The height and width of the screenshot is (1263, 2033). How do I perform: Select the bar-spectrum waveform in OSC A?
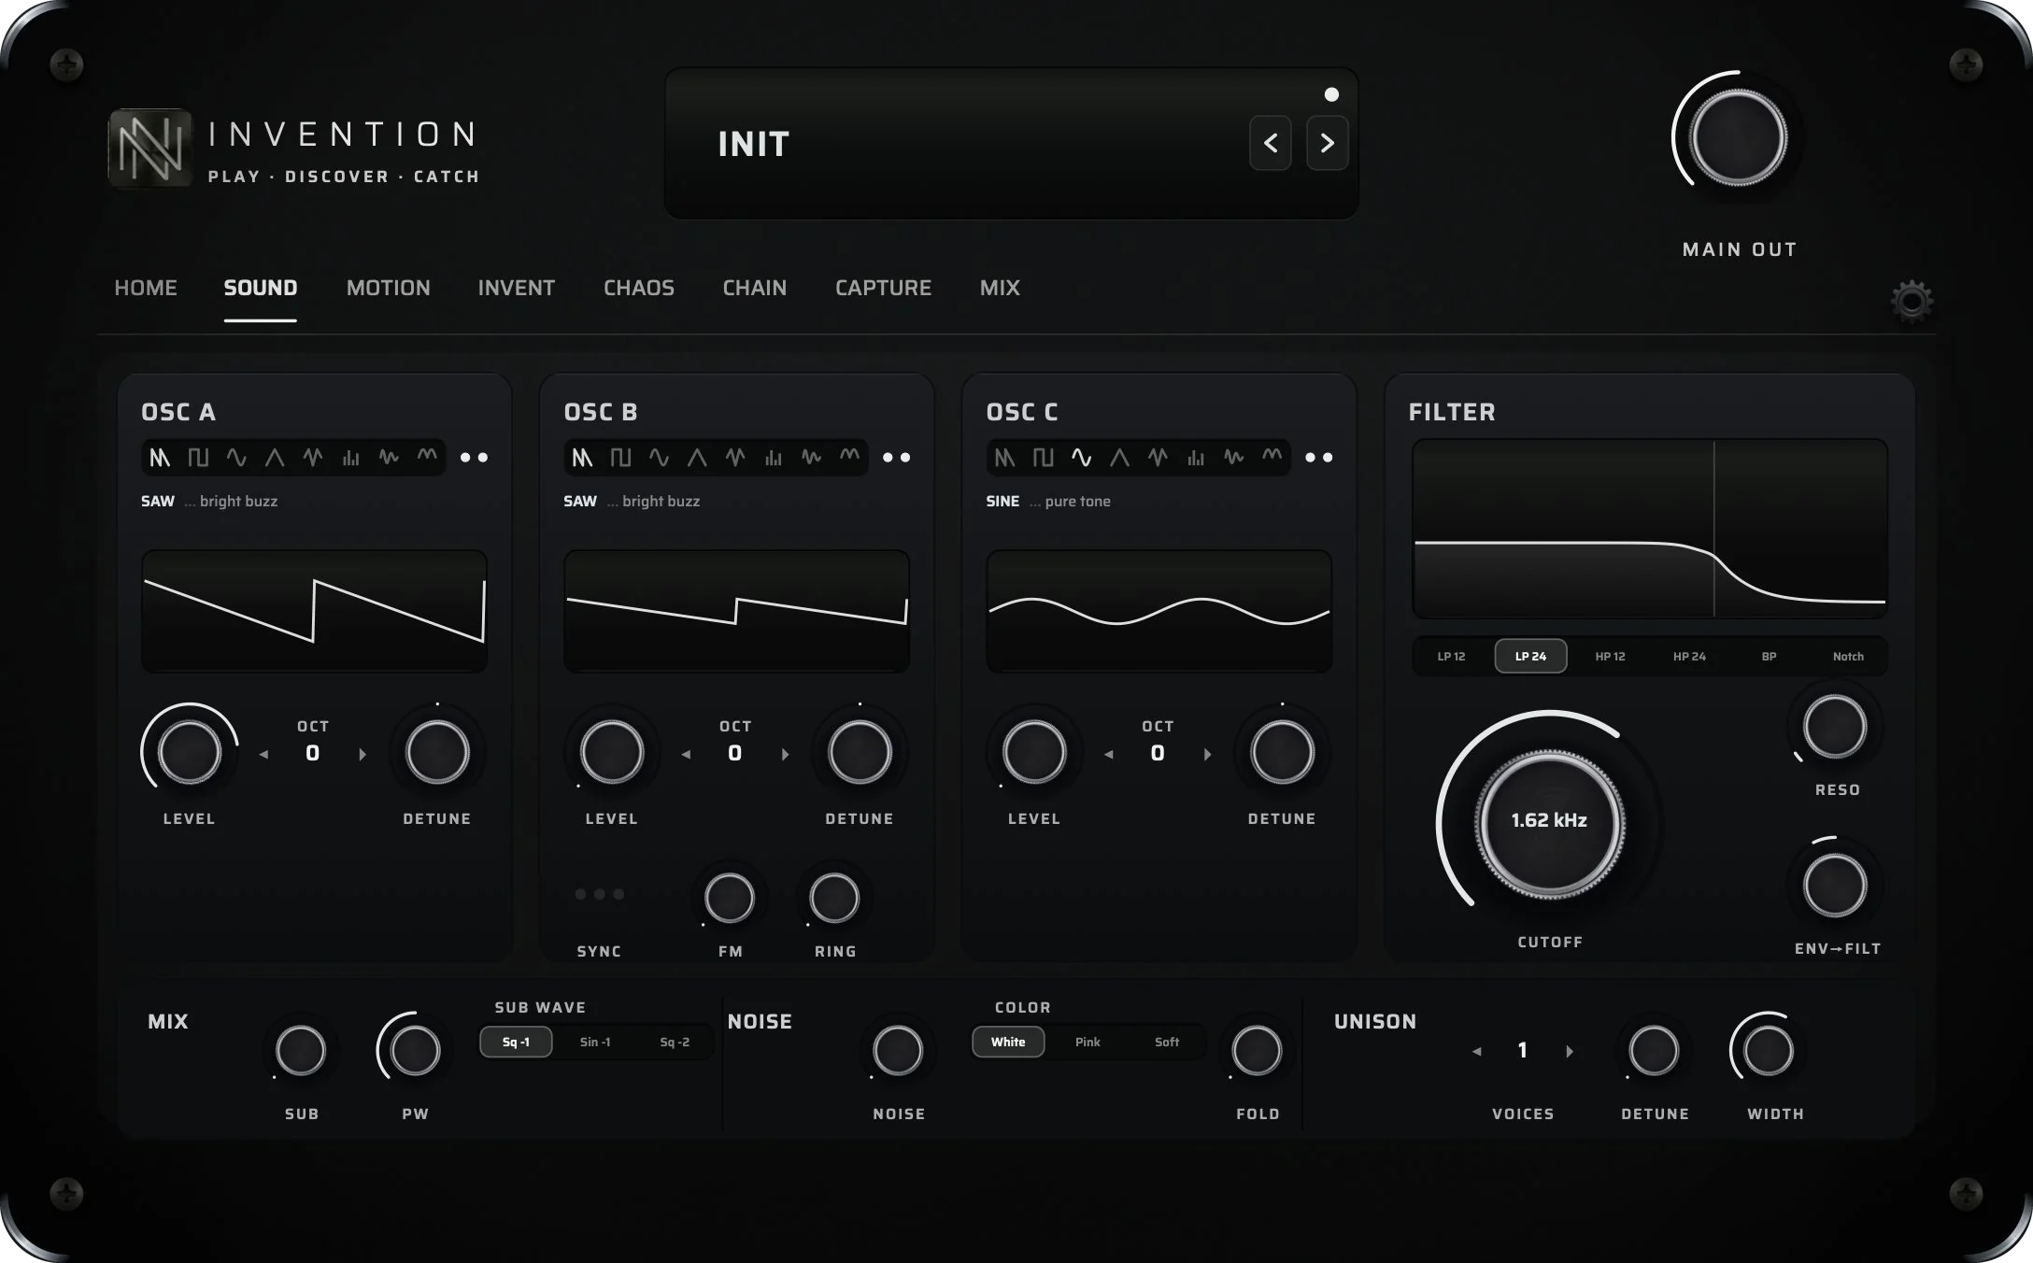click(x=350, y=458)
